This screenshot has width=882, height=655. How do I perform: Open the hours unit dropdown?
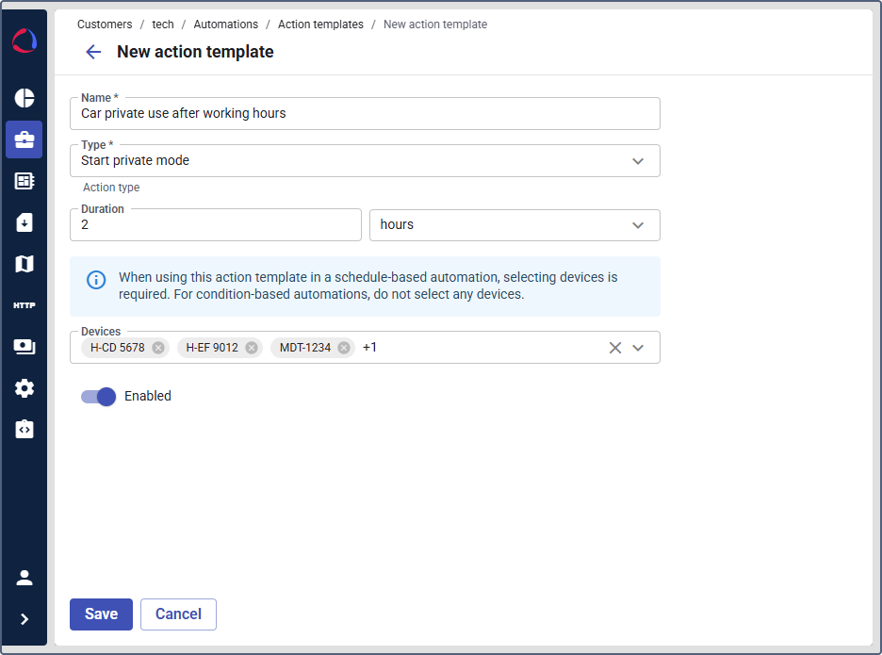click(638, 224)
